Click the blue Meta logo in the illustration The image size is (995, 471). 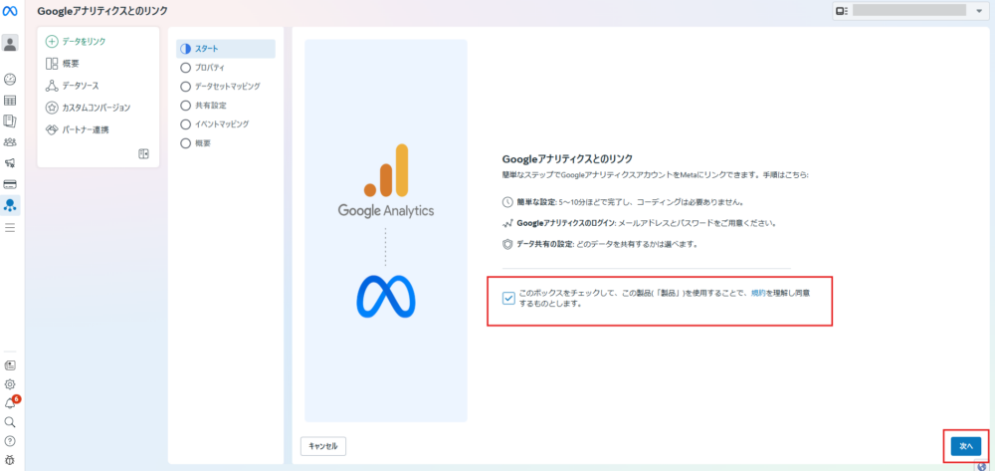pyautogui.click(x=386, y=297)
